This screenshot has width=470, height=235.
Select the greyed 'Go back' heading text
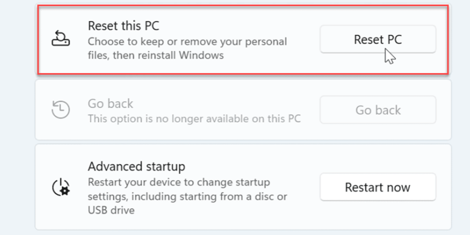(110, 103)
